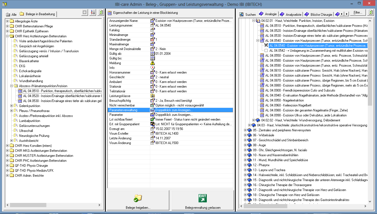Click the icon next to Erf. mit Gruppenpatient
377x214 pixels.
point(152,124)
